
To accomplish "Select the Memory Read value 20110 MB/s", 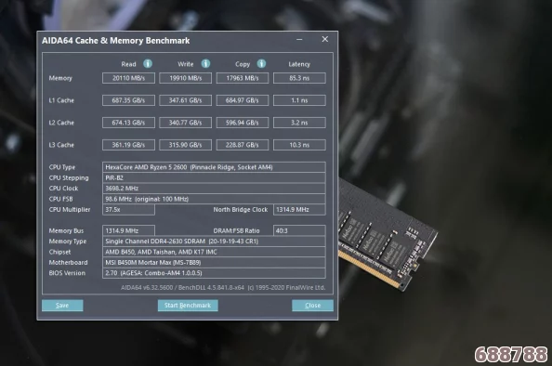I will tap(128, 78).
